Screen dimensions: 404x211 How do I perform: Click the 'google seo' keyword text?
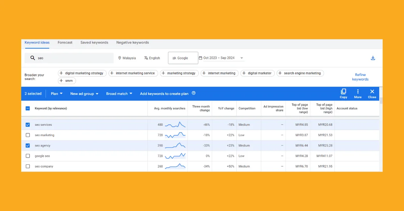click(42, 156)
